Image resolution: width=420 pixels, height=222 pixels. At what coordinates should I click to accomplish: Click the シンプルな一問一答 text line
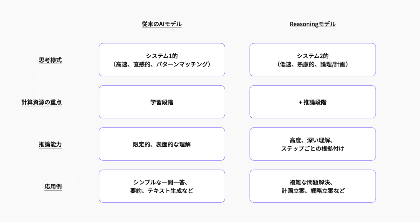[x=162, y=182]
